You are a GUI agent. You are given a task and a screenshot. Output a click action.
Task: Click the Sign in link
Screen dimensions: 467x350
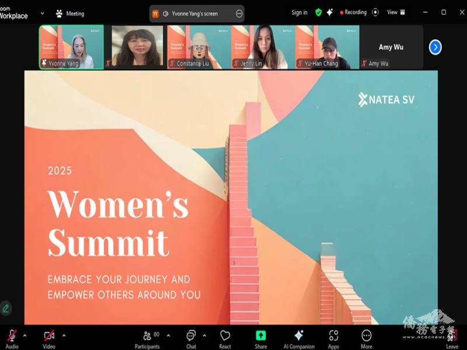pyautogui.click(x=299, y=12)
